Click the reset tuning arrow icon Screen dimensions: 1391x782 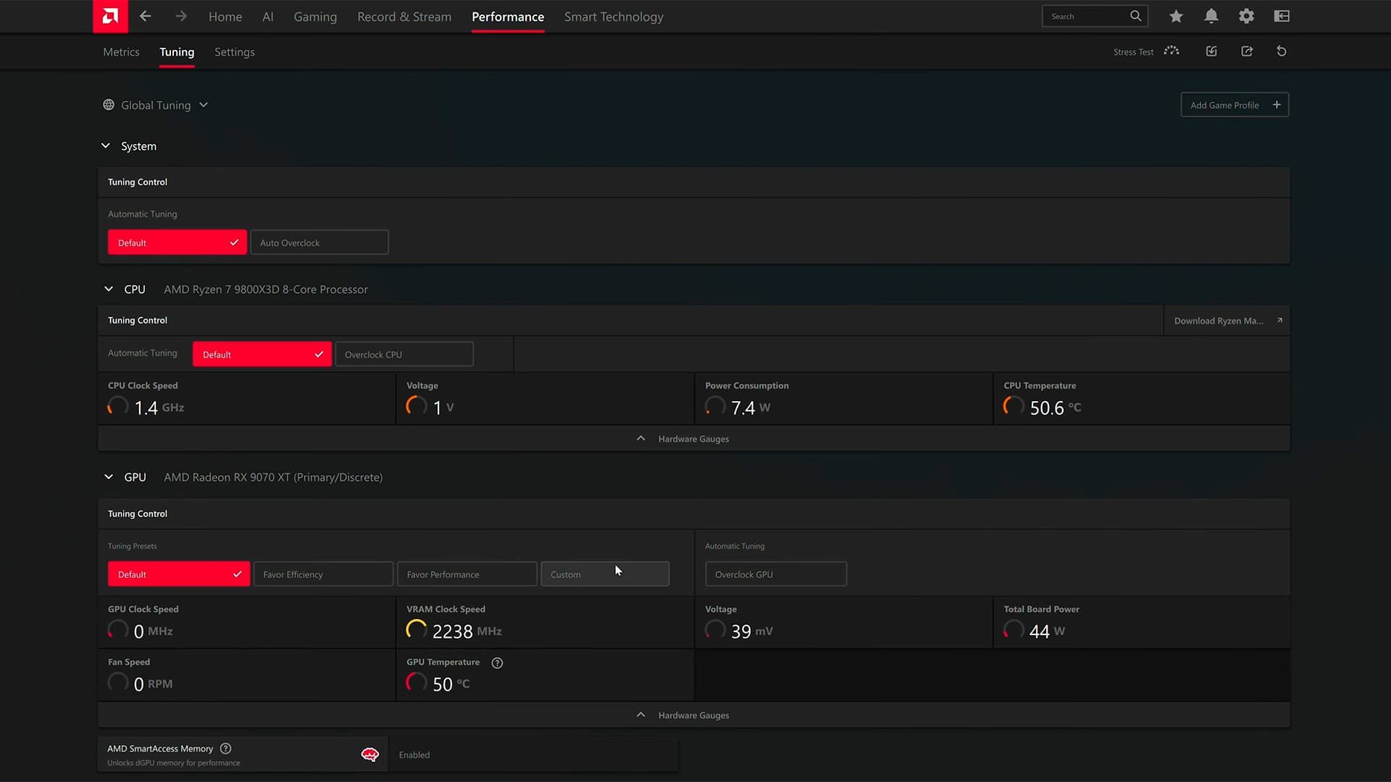point(1282,51)
